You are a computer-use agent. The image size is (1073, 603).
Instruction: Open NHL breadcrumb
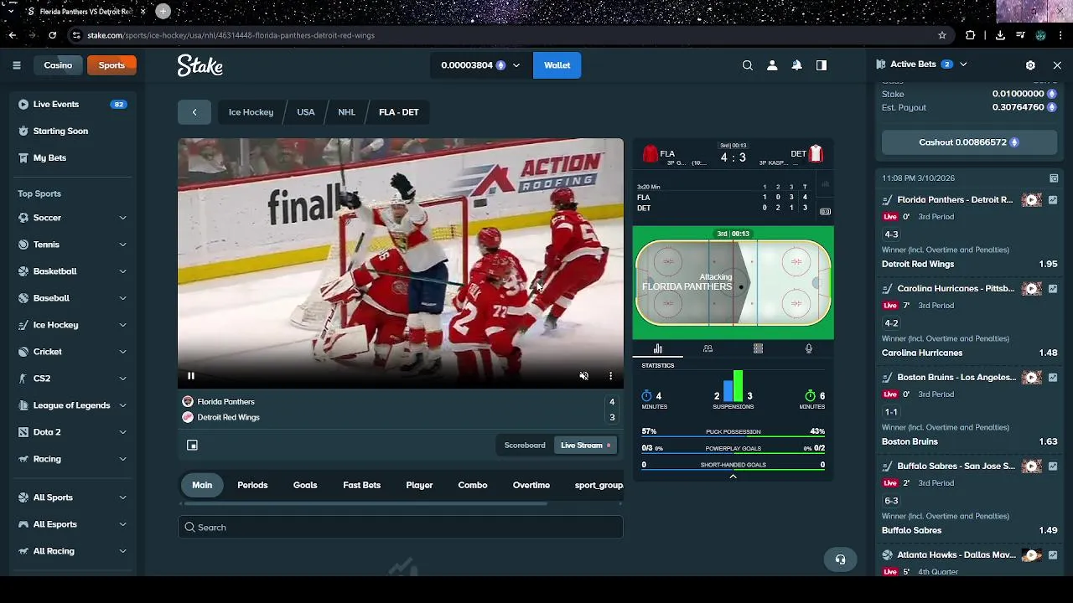pos(346,112)
